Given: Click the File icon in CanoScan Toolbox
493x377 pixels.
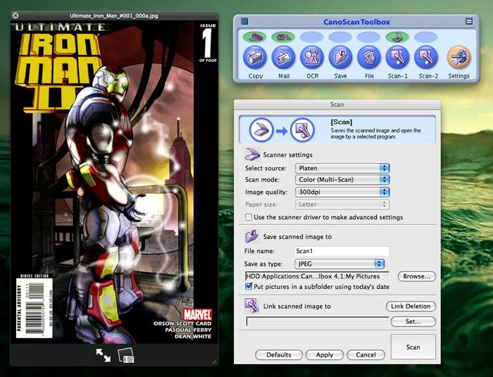Looking at the screenshot, I should (x=369, y=57).
